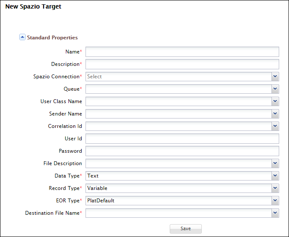
Task: Collapse the Standard Properties section
Action: (x=22, y=37)
